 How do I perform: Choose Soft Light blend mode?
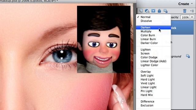[153, 75]
